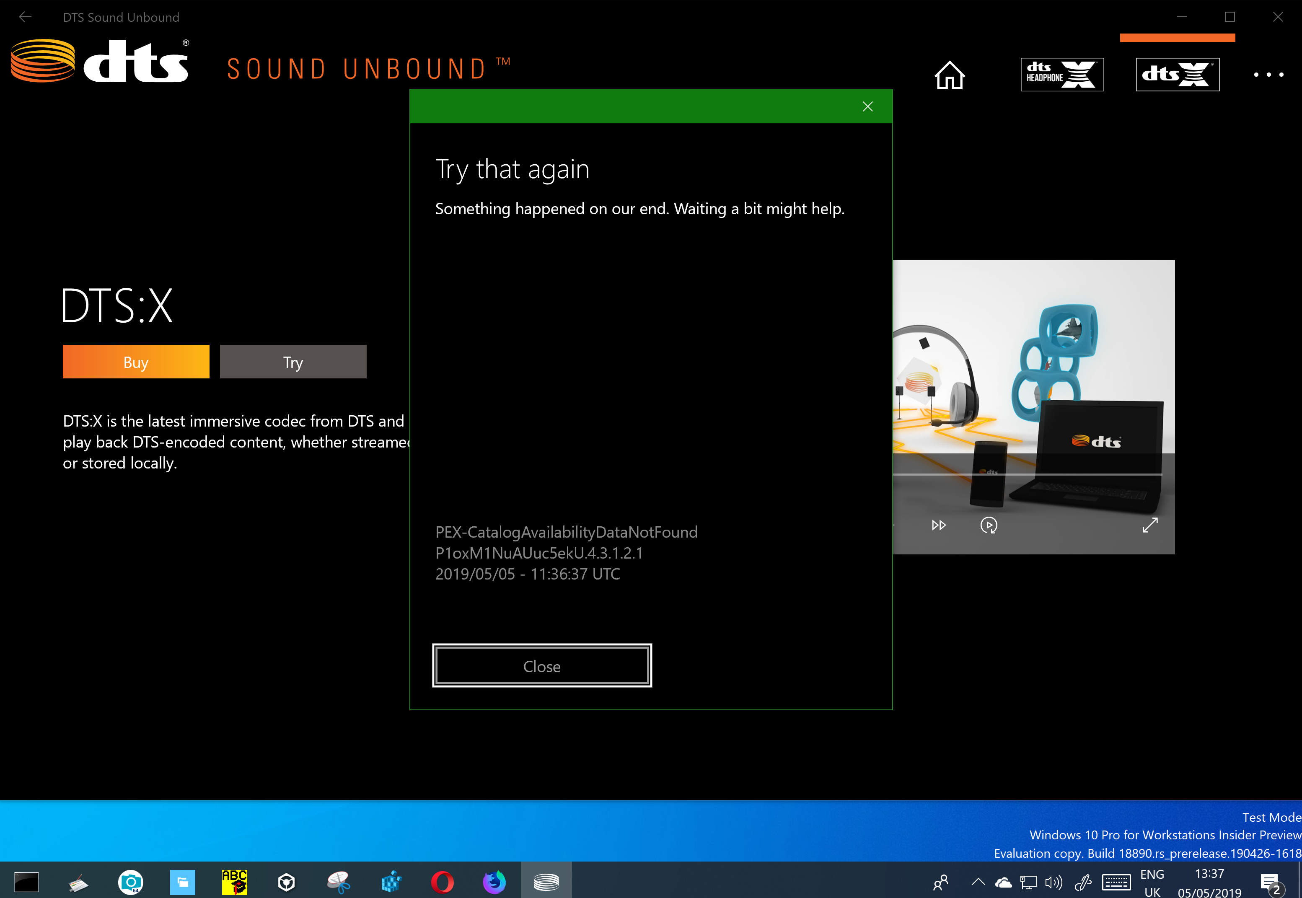1302x898 pixels.
Task: Go to the Home page icon
Action: (x=949, y=75)
